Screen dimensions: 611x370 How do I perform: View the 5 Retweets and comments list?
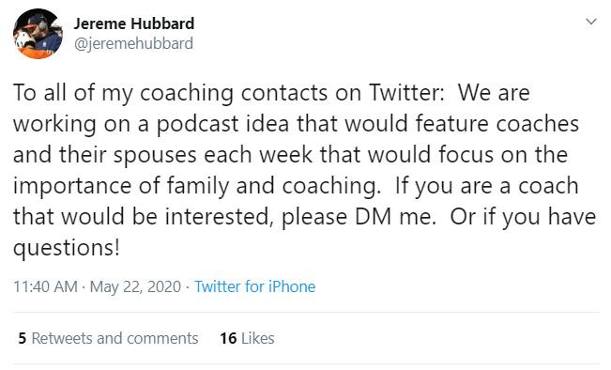108,338
